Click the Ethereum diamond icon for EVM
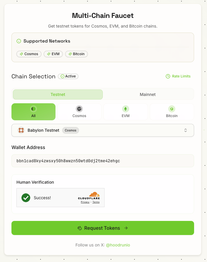 [125, 109]
